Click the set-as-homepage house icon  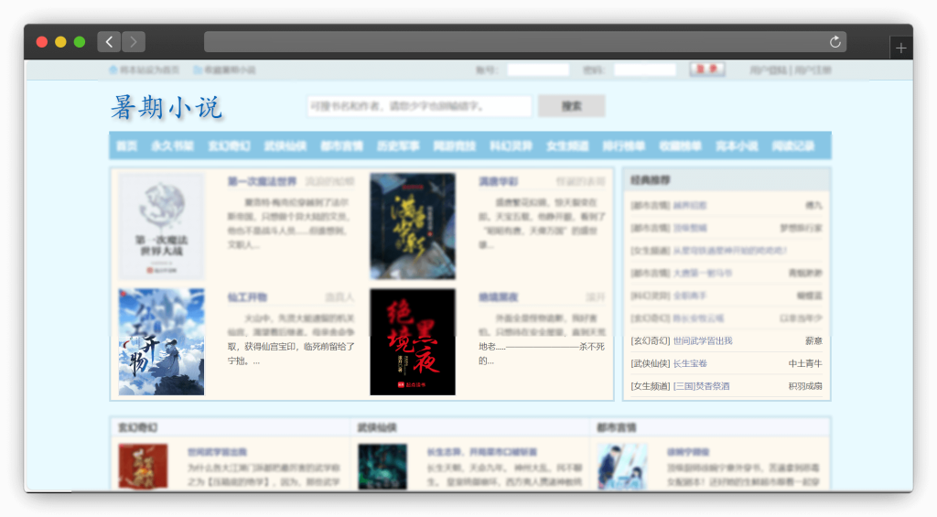click(113, 70)
